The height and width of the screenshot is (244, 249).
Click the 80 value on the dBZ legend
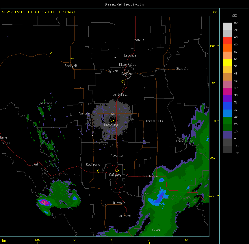[236, 23]
